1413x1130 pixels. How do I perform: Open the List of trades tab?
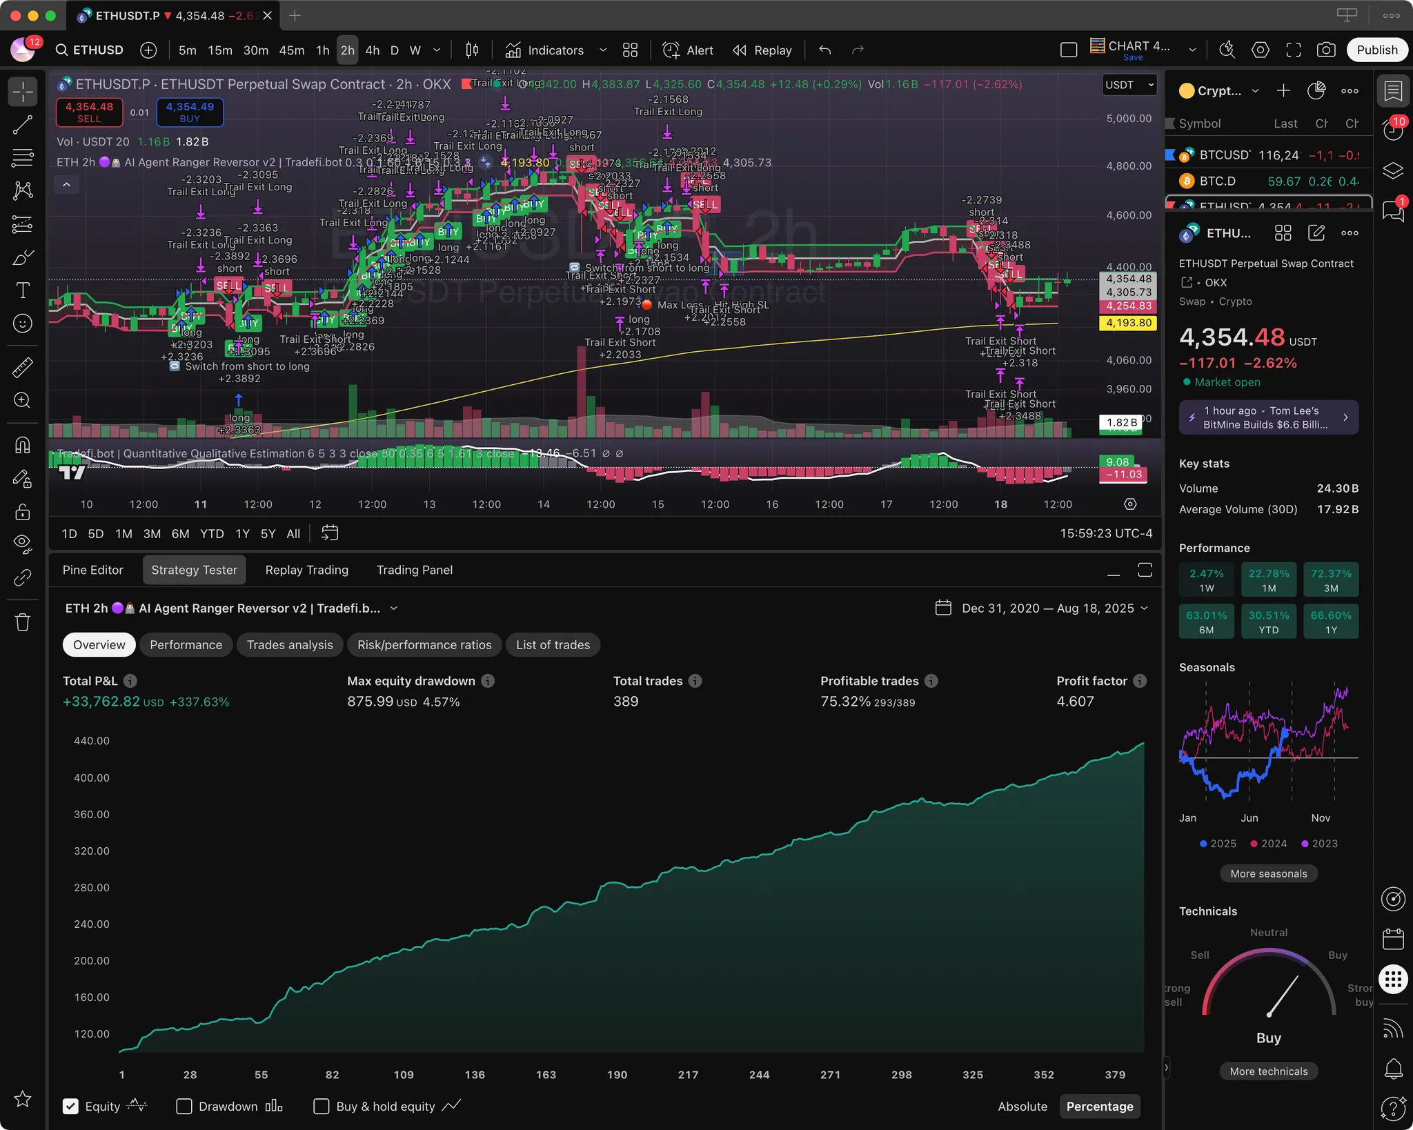pos(553,644)
